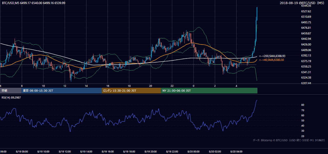Click the 6341.31 price axis value
Image resolution: width=328 pixels, height=154 pixels.
pyautogui.click(x=306, y=72)
